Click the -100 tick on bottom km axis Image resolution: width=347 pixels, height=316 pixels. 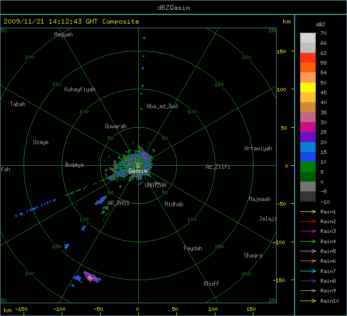[x=59, y=309]
